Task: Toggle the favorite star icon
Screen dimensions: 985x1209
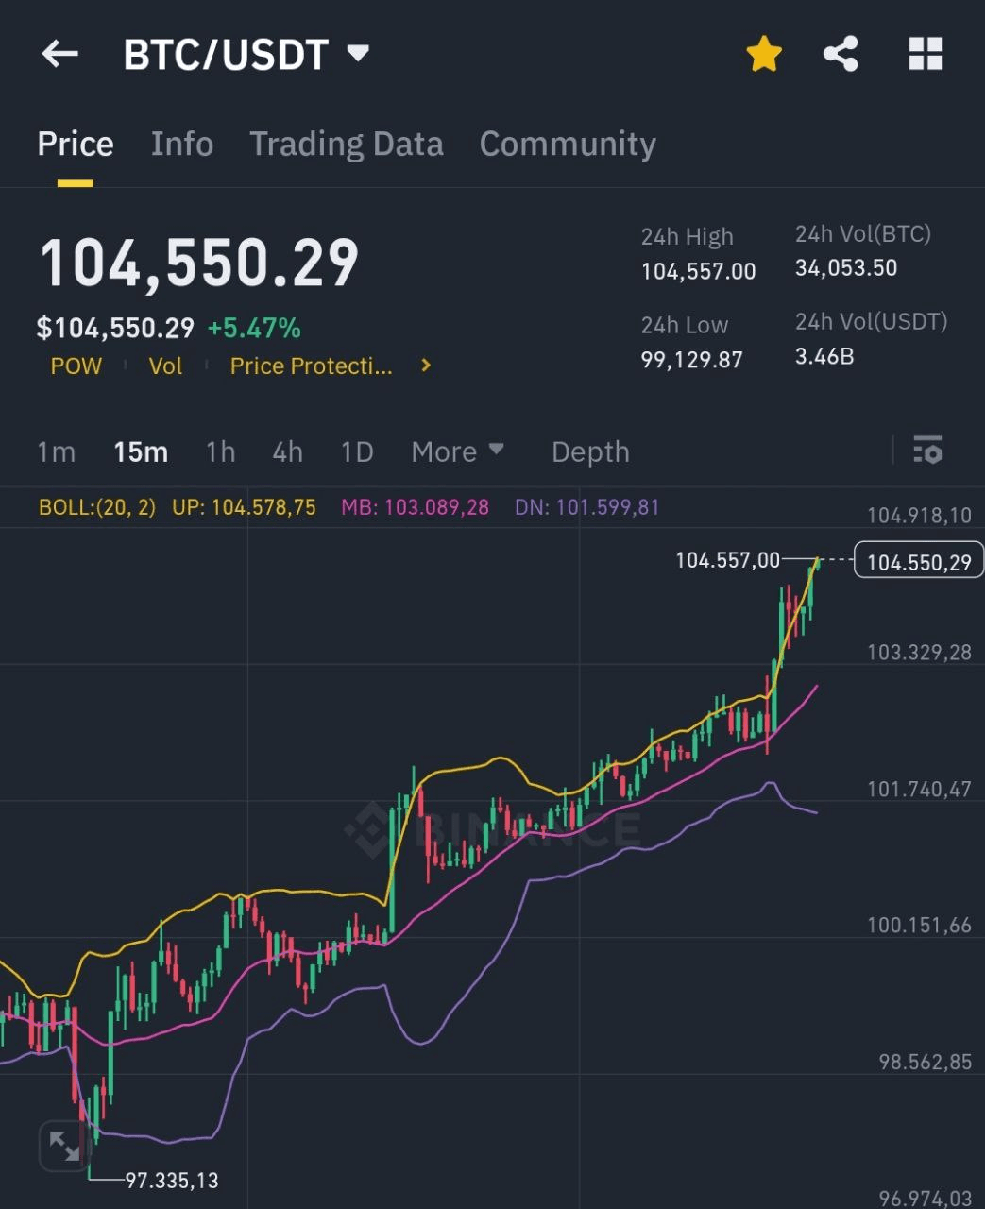Action: pyautogui.click(x=764, y=54)
